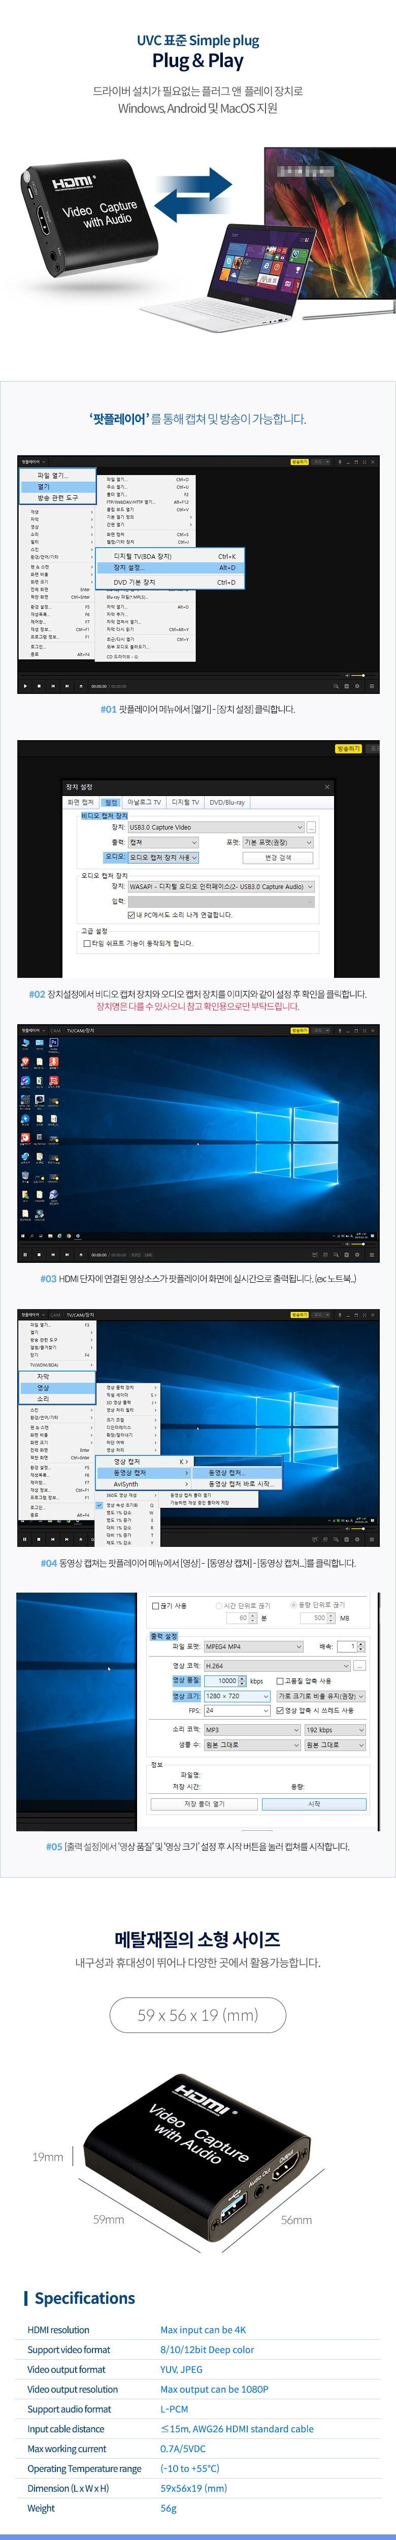Click the ... button next to H.264 codec
The width and height of the screenshot is (396, 2540).
click(x=359, y=1665)
